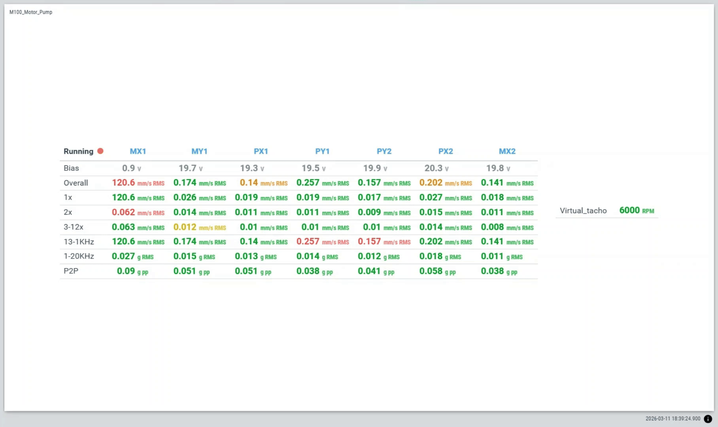Viewport: 718px width, 427px height.
Task: Open the MX1 channel column header
Action: (138, 151)
